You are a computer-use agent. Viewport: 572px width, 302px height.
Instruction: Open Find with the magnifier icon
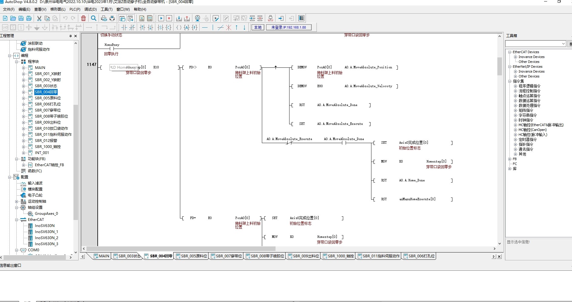(x=94, y=18)
